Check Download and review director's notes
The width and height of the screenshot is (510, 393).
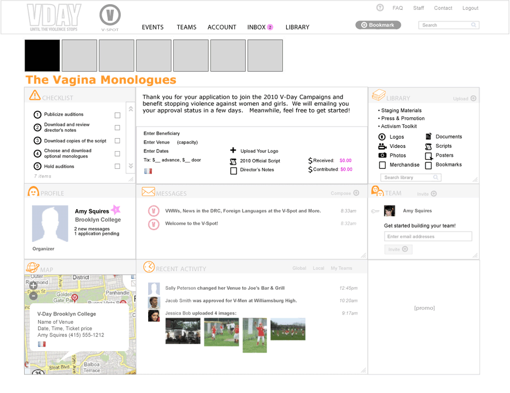pyautogui.click(x=118, y=127)
